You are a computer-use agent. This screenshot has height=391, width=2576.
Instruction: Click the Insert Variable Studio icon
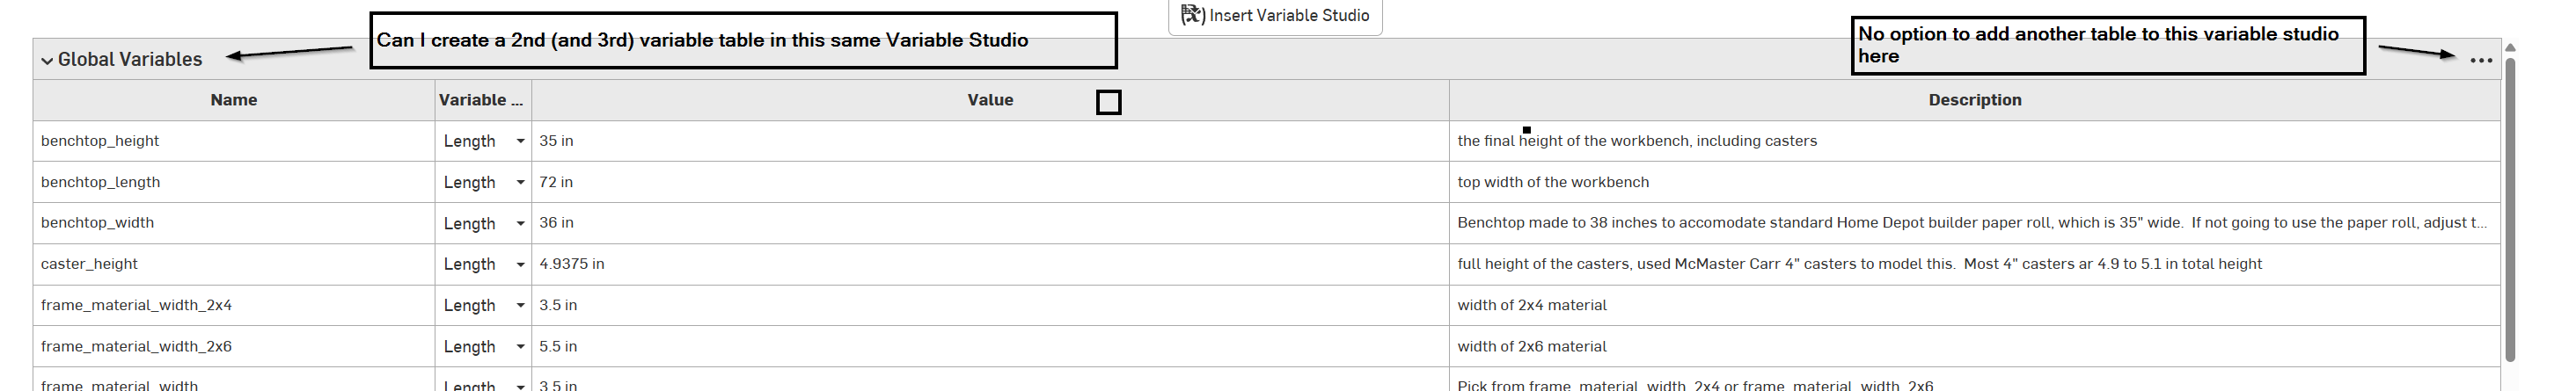(x=1192, y=15)
